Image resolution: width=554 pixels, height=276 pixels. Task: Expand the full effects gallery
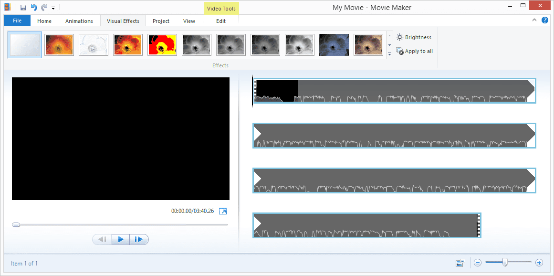[389, 54]
